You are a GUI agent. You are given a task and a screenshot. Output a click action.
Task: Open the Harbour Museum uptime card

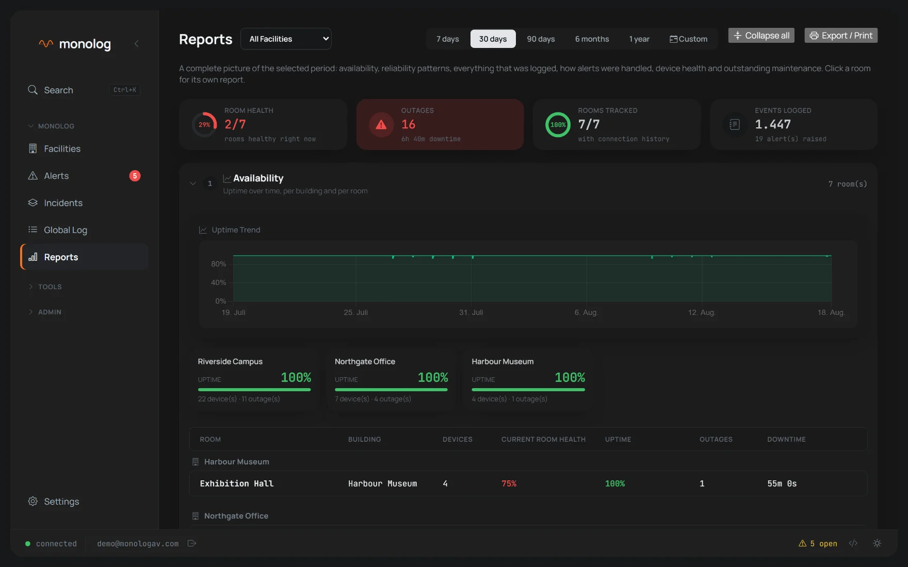(528, 380)
